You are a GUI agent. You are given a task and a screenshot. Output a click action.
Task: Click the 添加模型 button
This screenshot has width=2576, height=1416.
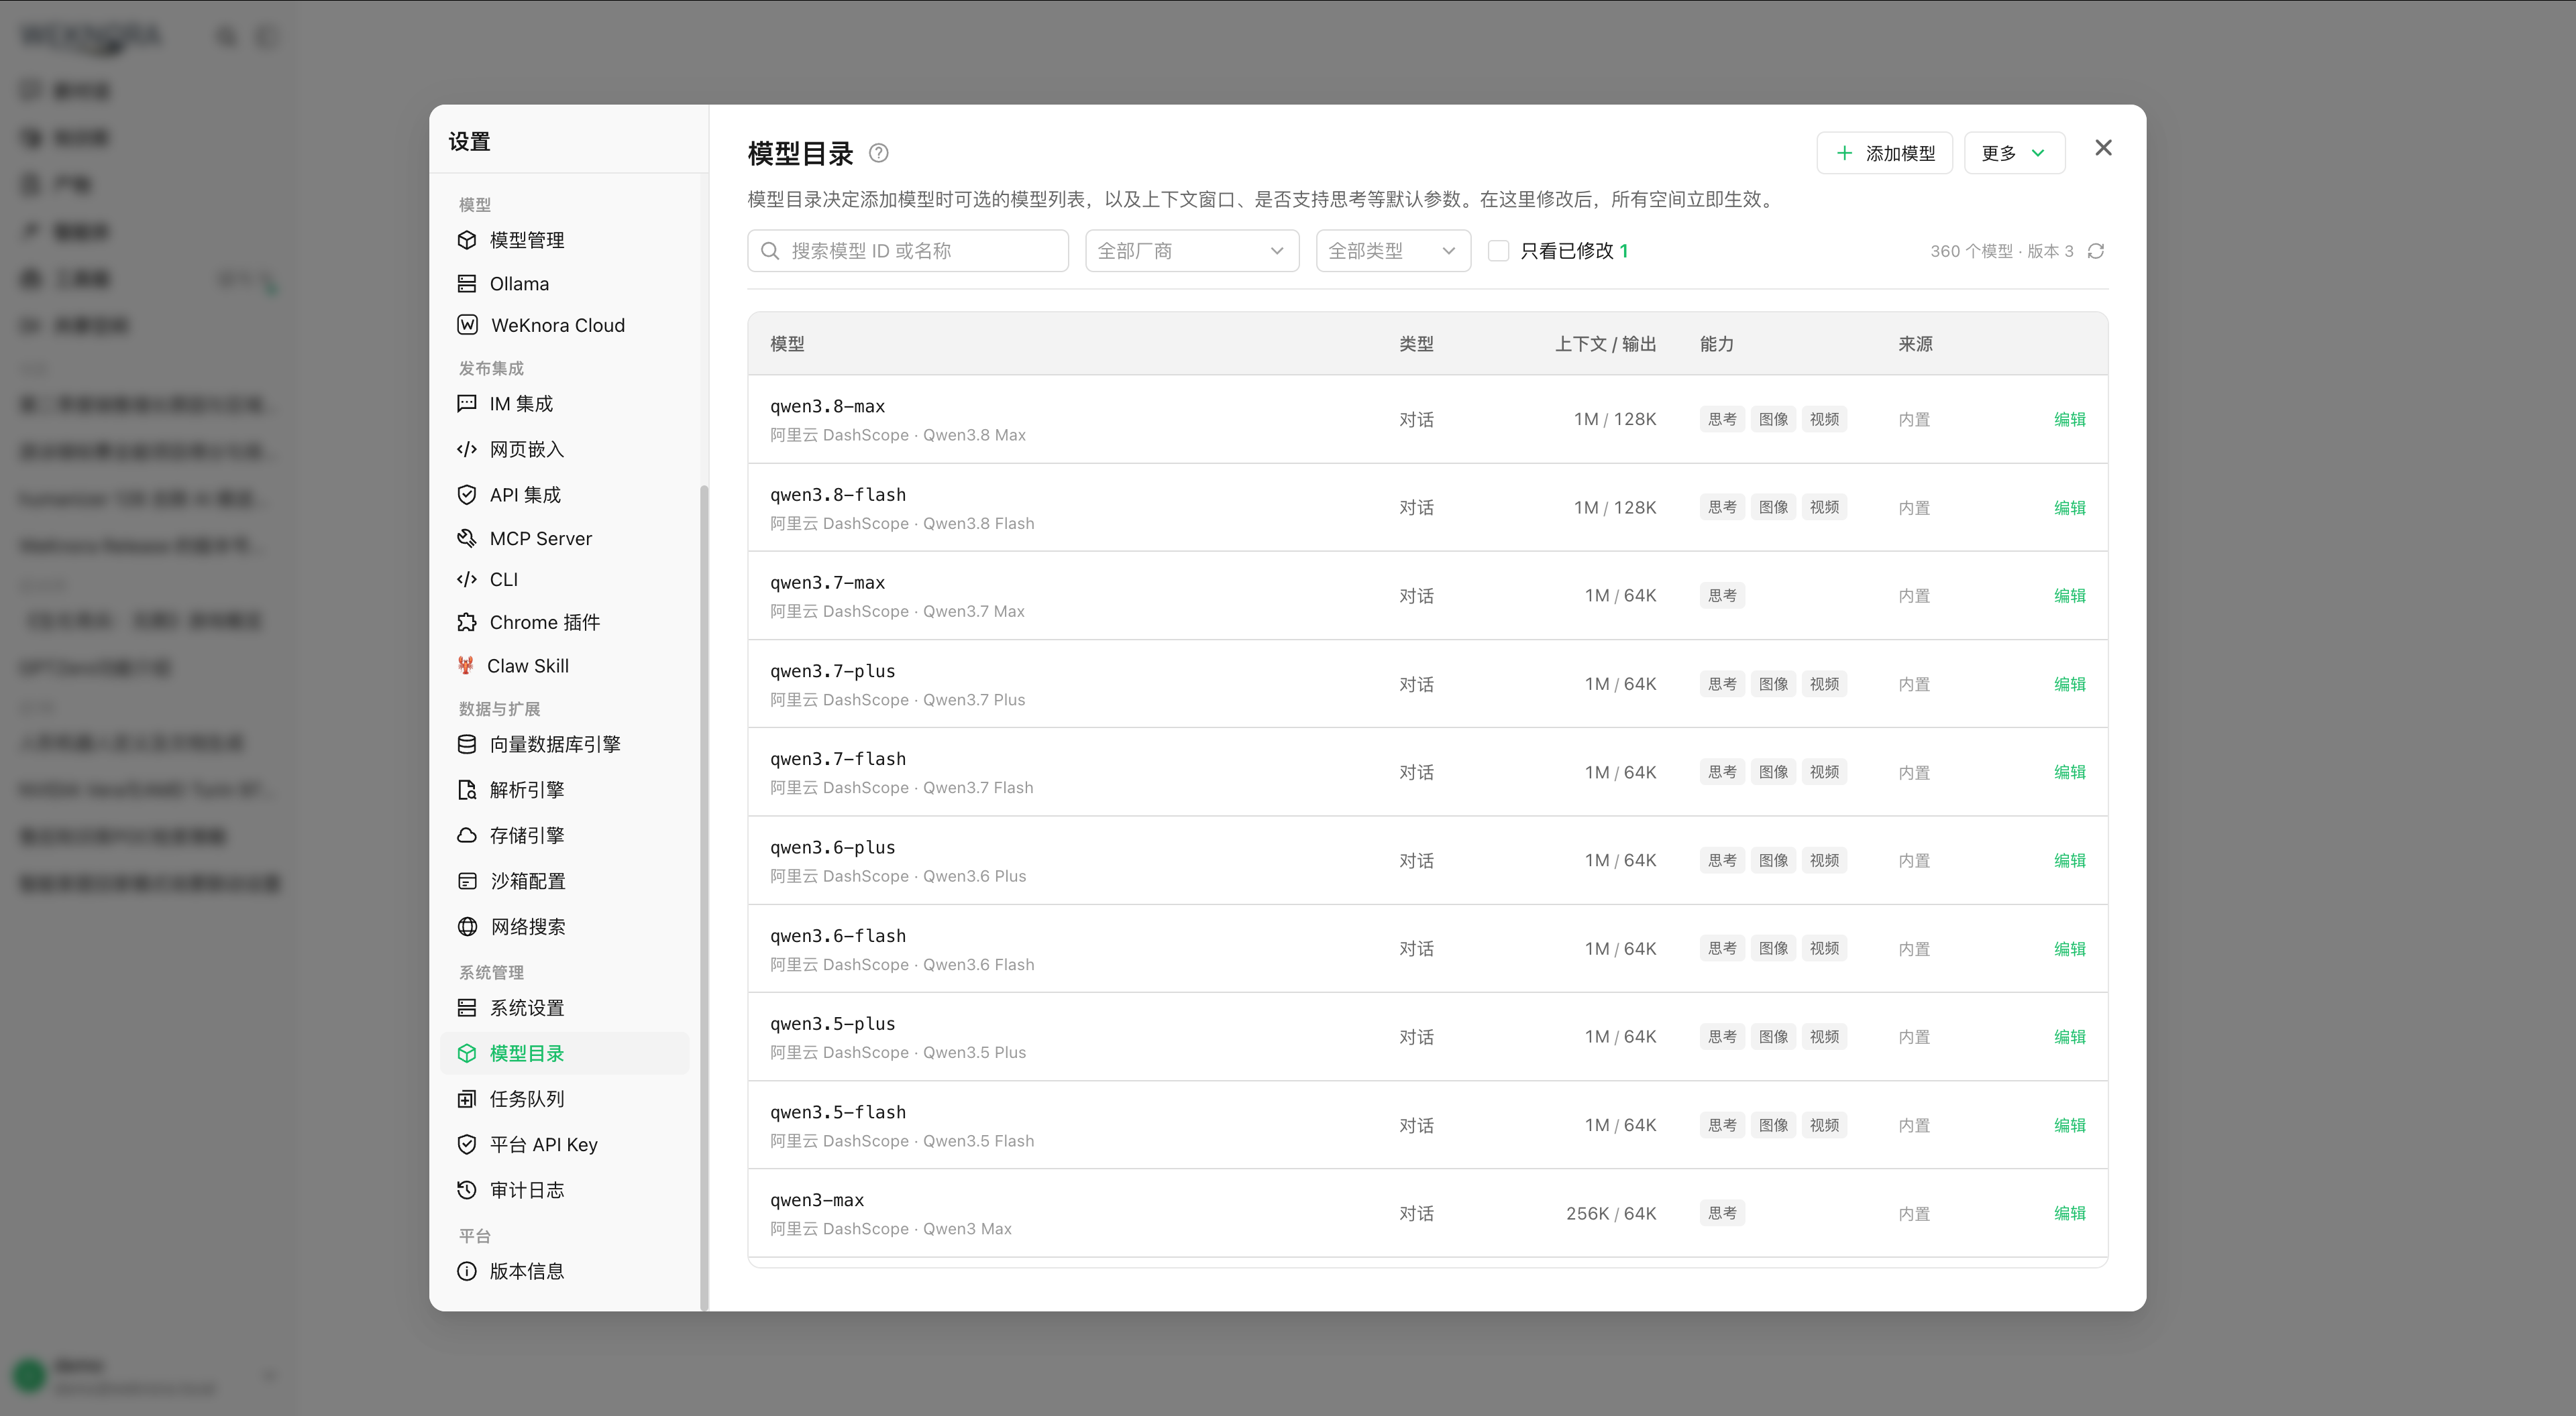pyautogui.click(x=1884, y=153)
